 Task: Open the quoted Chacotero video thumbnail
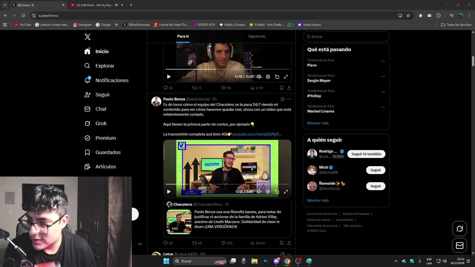[179, 222]
